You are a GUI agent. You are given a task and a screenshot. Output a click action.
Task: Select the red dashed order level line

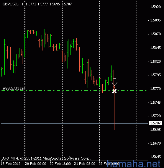(x=74, y=92)
